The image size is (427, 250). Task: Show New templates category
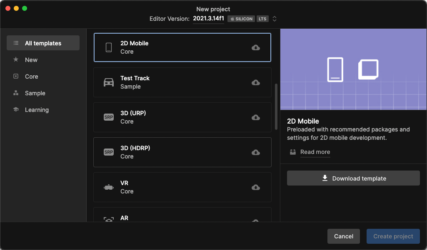[x=43, y=59]
